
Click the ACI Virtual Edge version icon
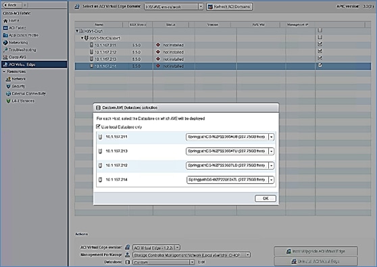click(128, 247)
